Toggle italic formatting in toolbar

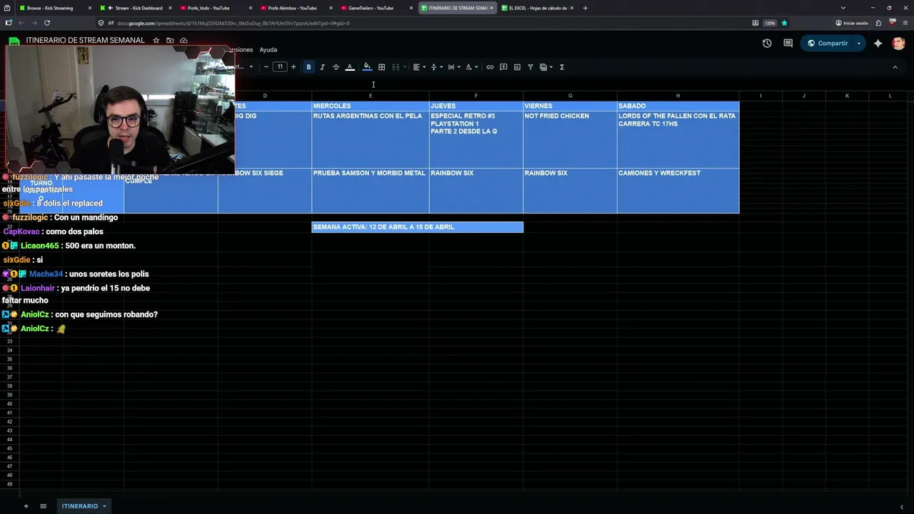click(322, 67)
